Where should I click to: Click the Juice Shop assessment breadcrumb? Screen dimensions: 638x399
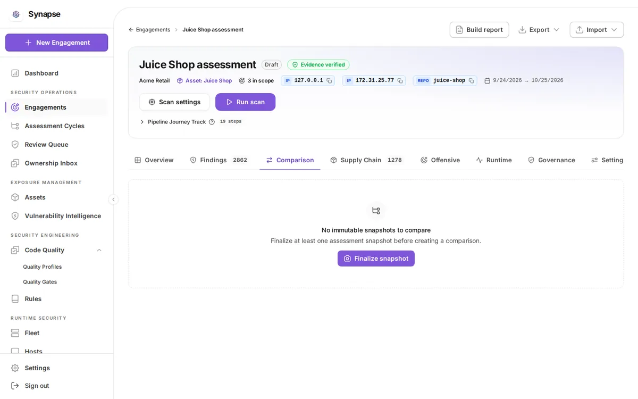click(x=213, y=30)
